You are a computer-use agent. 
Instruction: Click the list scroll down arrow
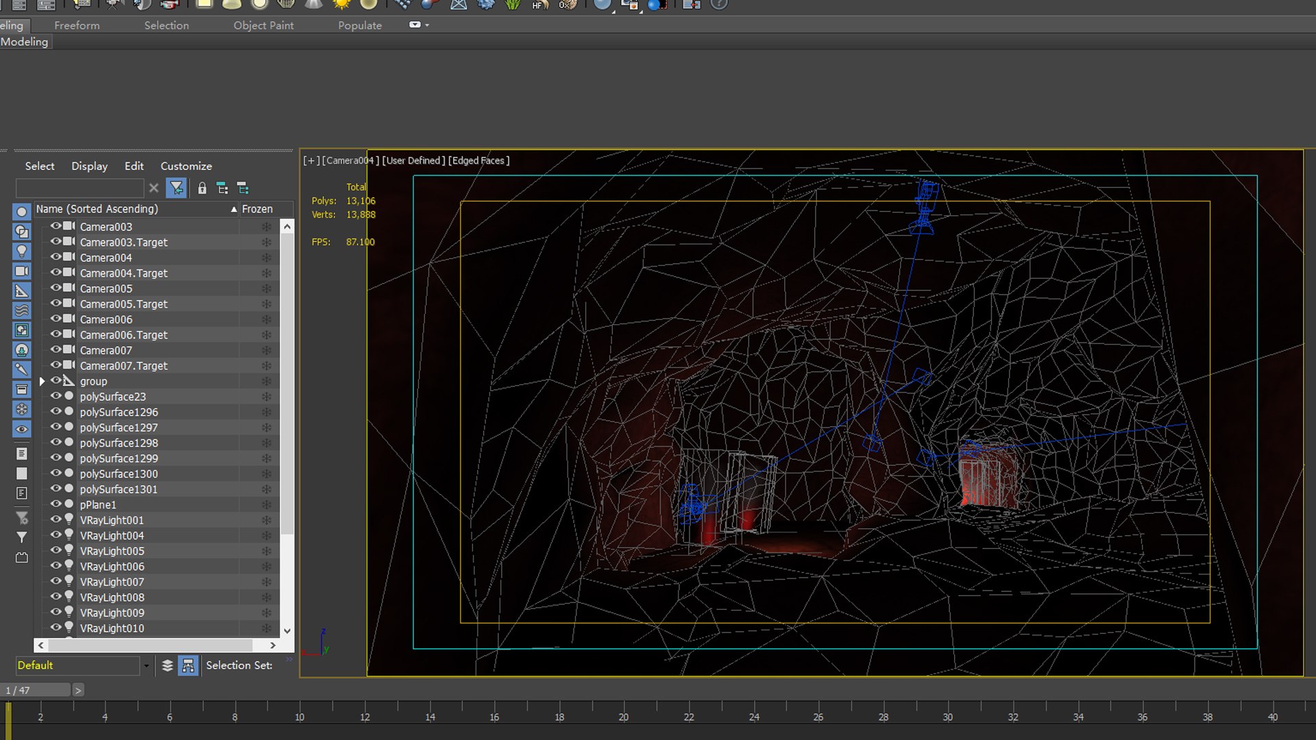click(287, 631)
